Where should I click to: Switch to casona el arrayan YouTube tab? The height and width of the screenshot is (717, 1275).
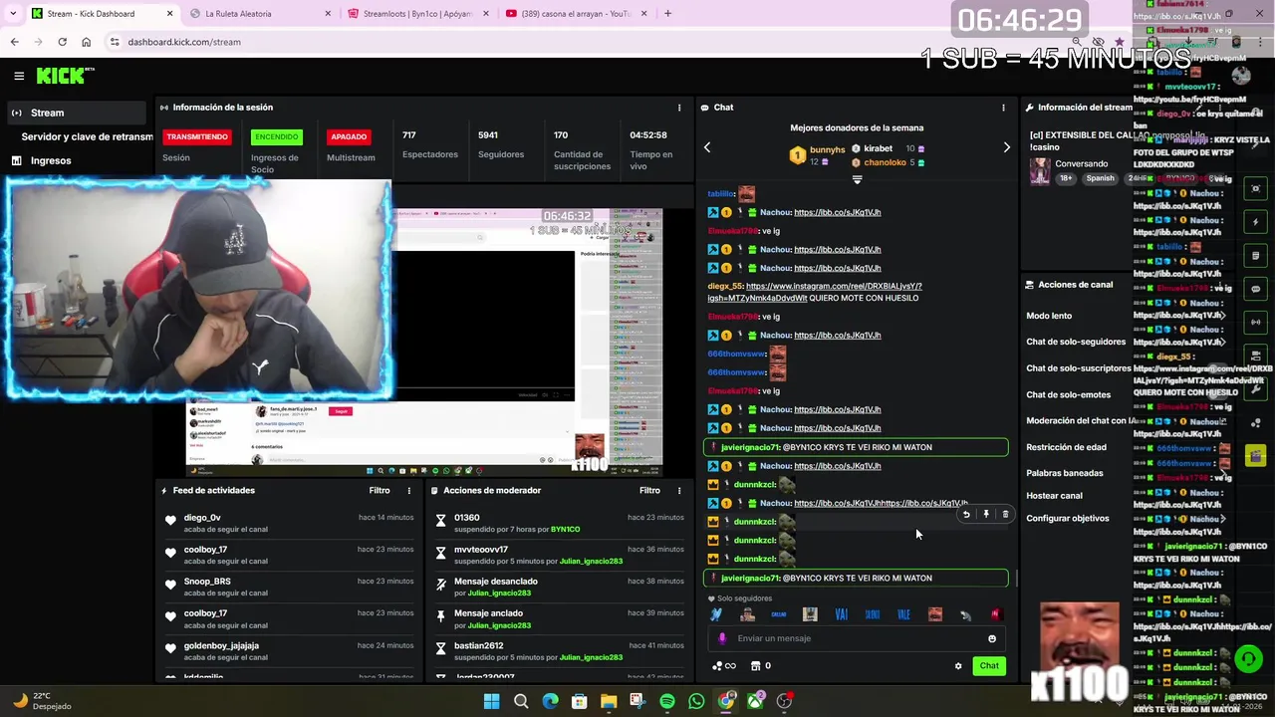pos(576,14)
